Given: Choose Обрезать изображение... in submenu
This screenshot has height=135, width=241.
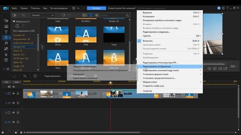Looking at the screenshot, I should point(85,67).
